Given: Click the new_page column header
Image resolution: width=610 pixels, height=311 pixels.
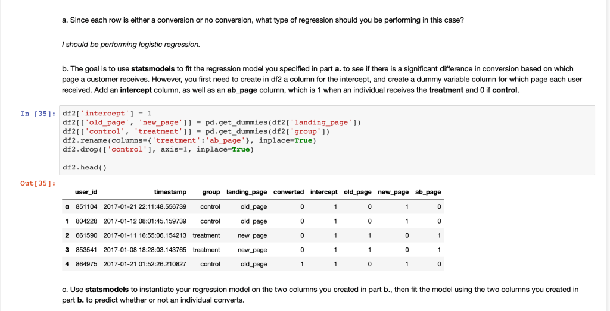Looking at the screenshot, I should pos(393,192).
